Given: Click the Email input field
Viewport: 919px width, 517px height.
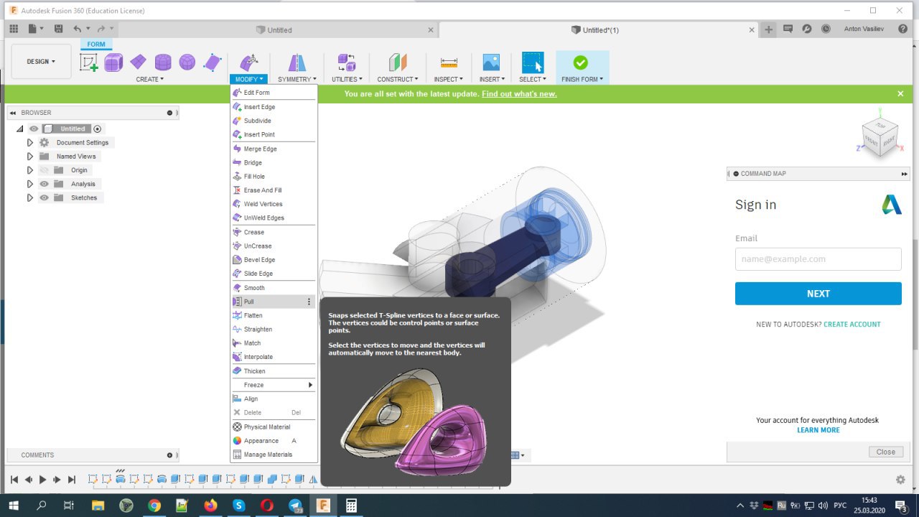Looking at the screenshot, I should 818,259.
